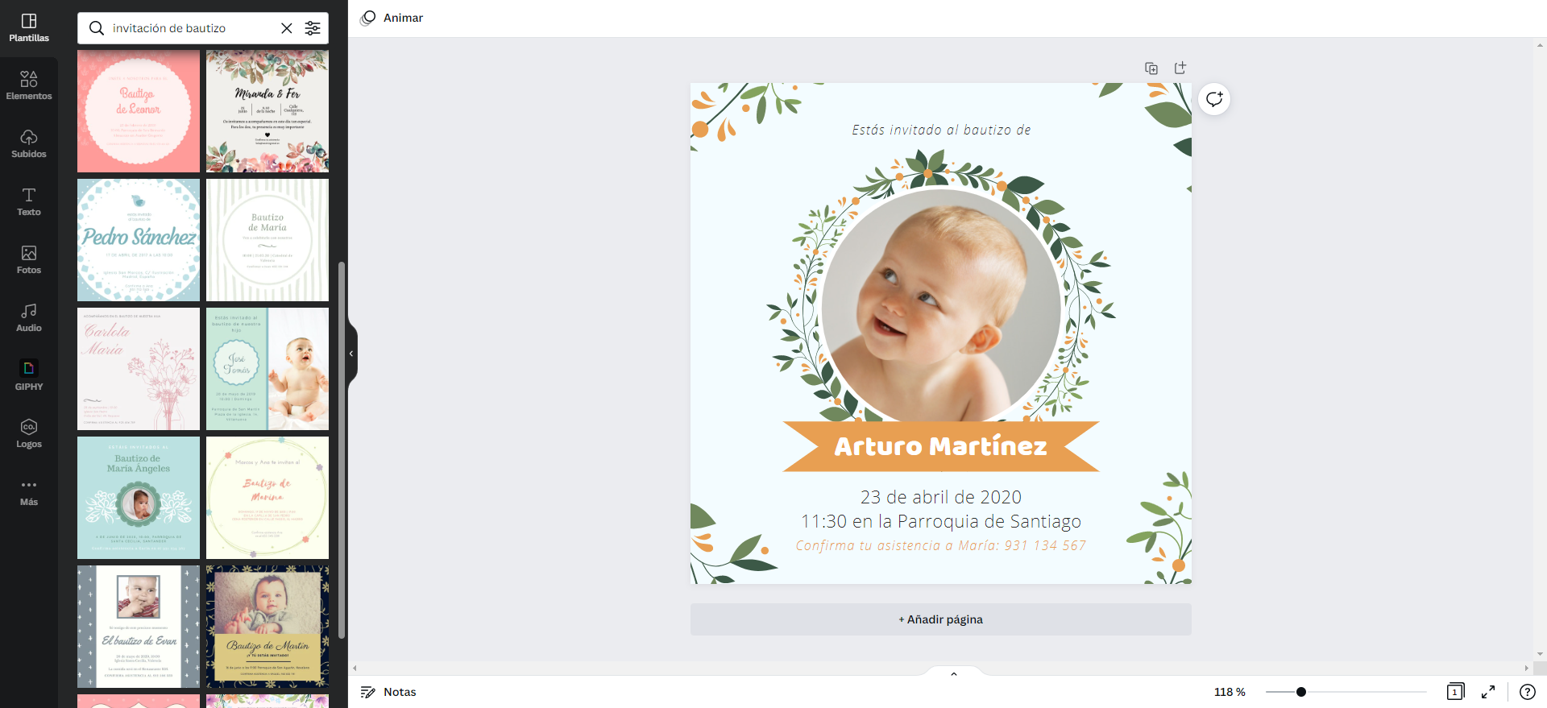Screen dimensions: 1547x708
Task: Open the search filters icon
Action: pyautogui.click(x=313, y=28)
